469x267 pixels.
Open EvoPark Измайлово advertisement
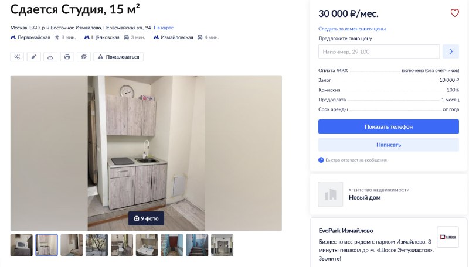point(346,231)
